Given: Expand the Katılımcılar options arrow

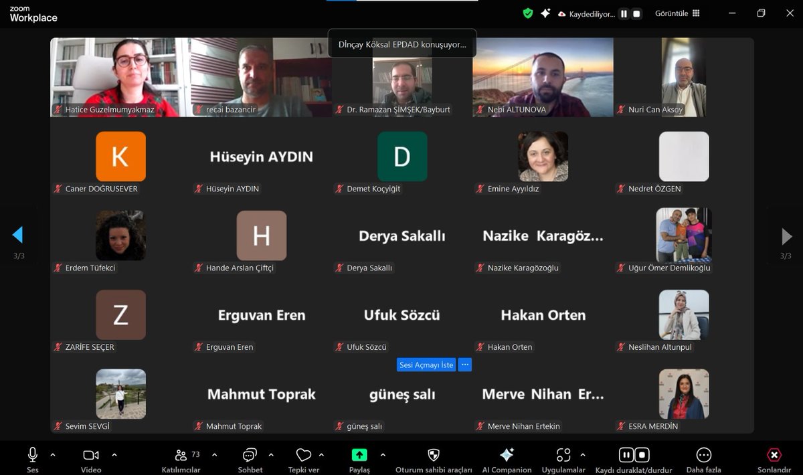Looking at the screenshot, I should 214,455.
